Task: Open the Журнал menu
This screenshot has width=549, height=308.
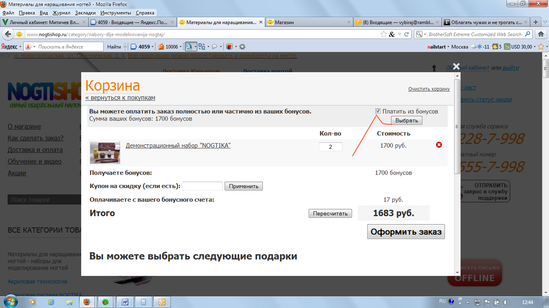Action: [x=61, y=13]
